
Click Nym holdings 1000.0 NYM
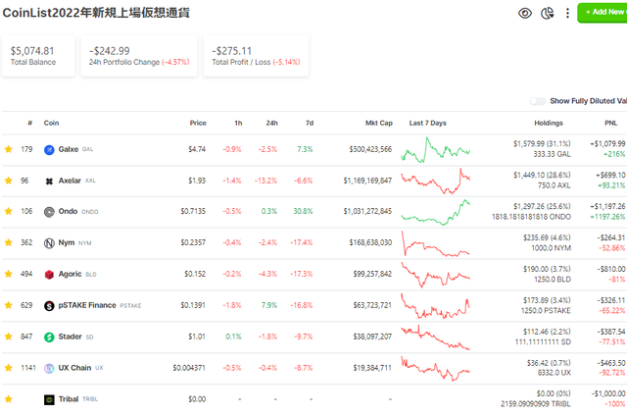click(551, 248)
